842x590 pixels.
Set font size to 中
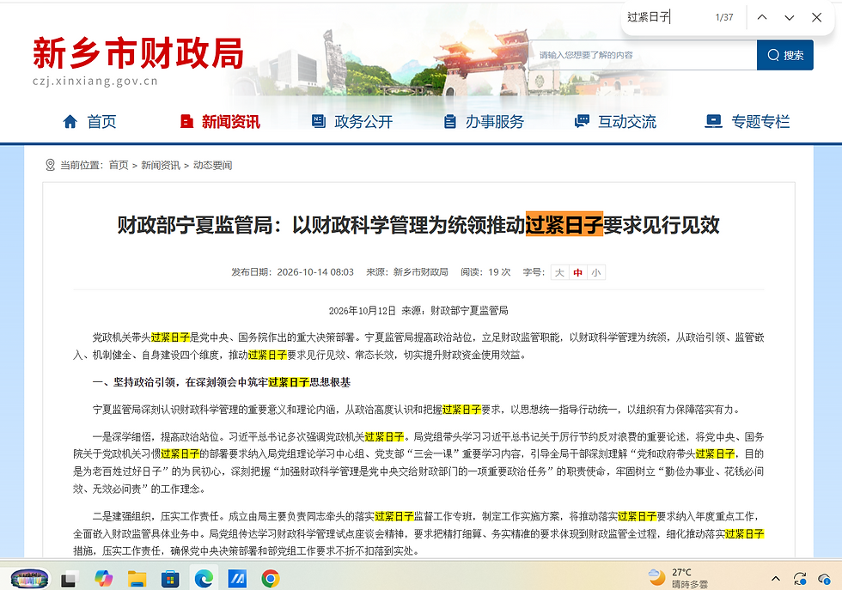click(577, 272)
